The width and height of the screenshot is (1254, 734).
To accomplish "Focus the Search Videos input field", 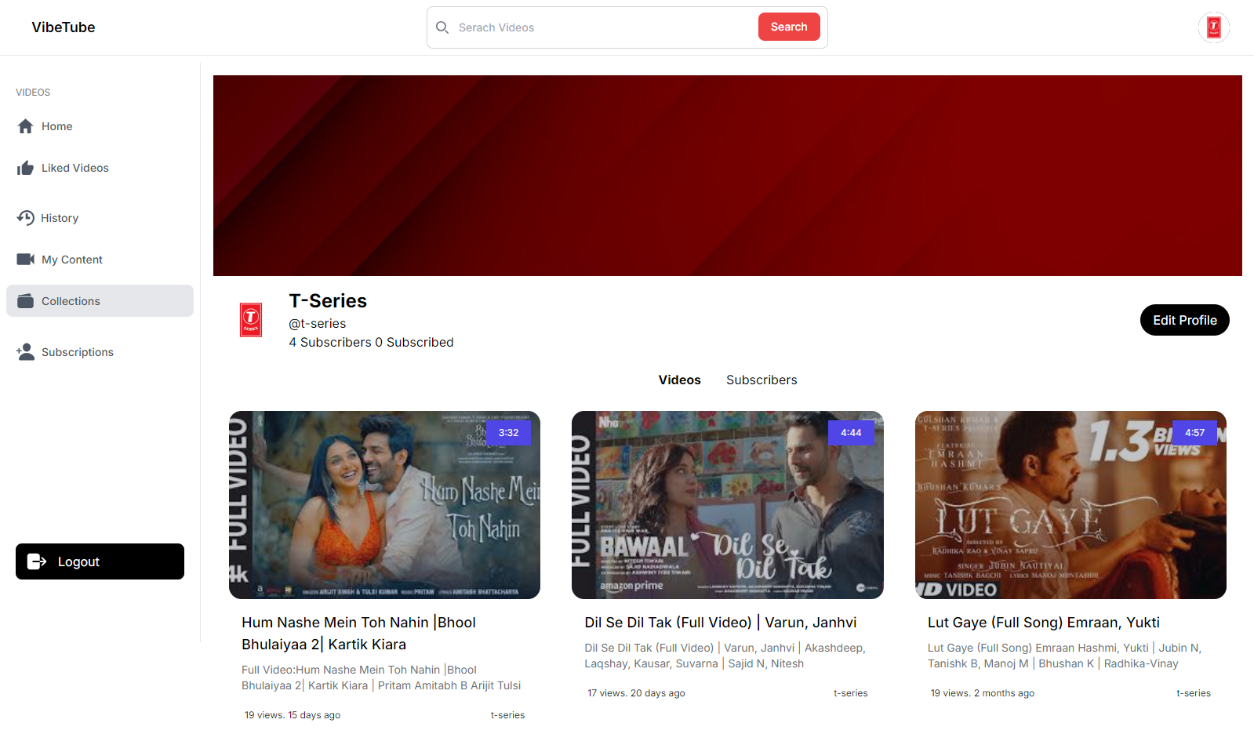I will click(x=604, y=27).
